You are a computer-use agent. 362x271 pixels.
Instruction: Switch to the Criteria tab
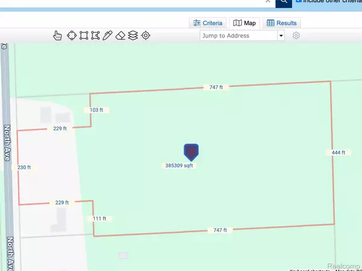click(208, 23)
